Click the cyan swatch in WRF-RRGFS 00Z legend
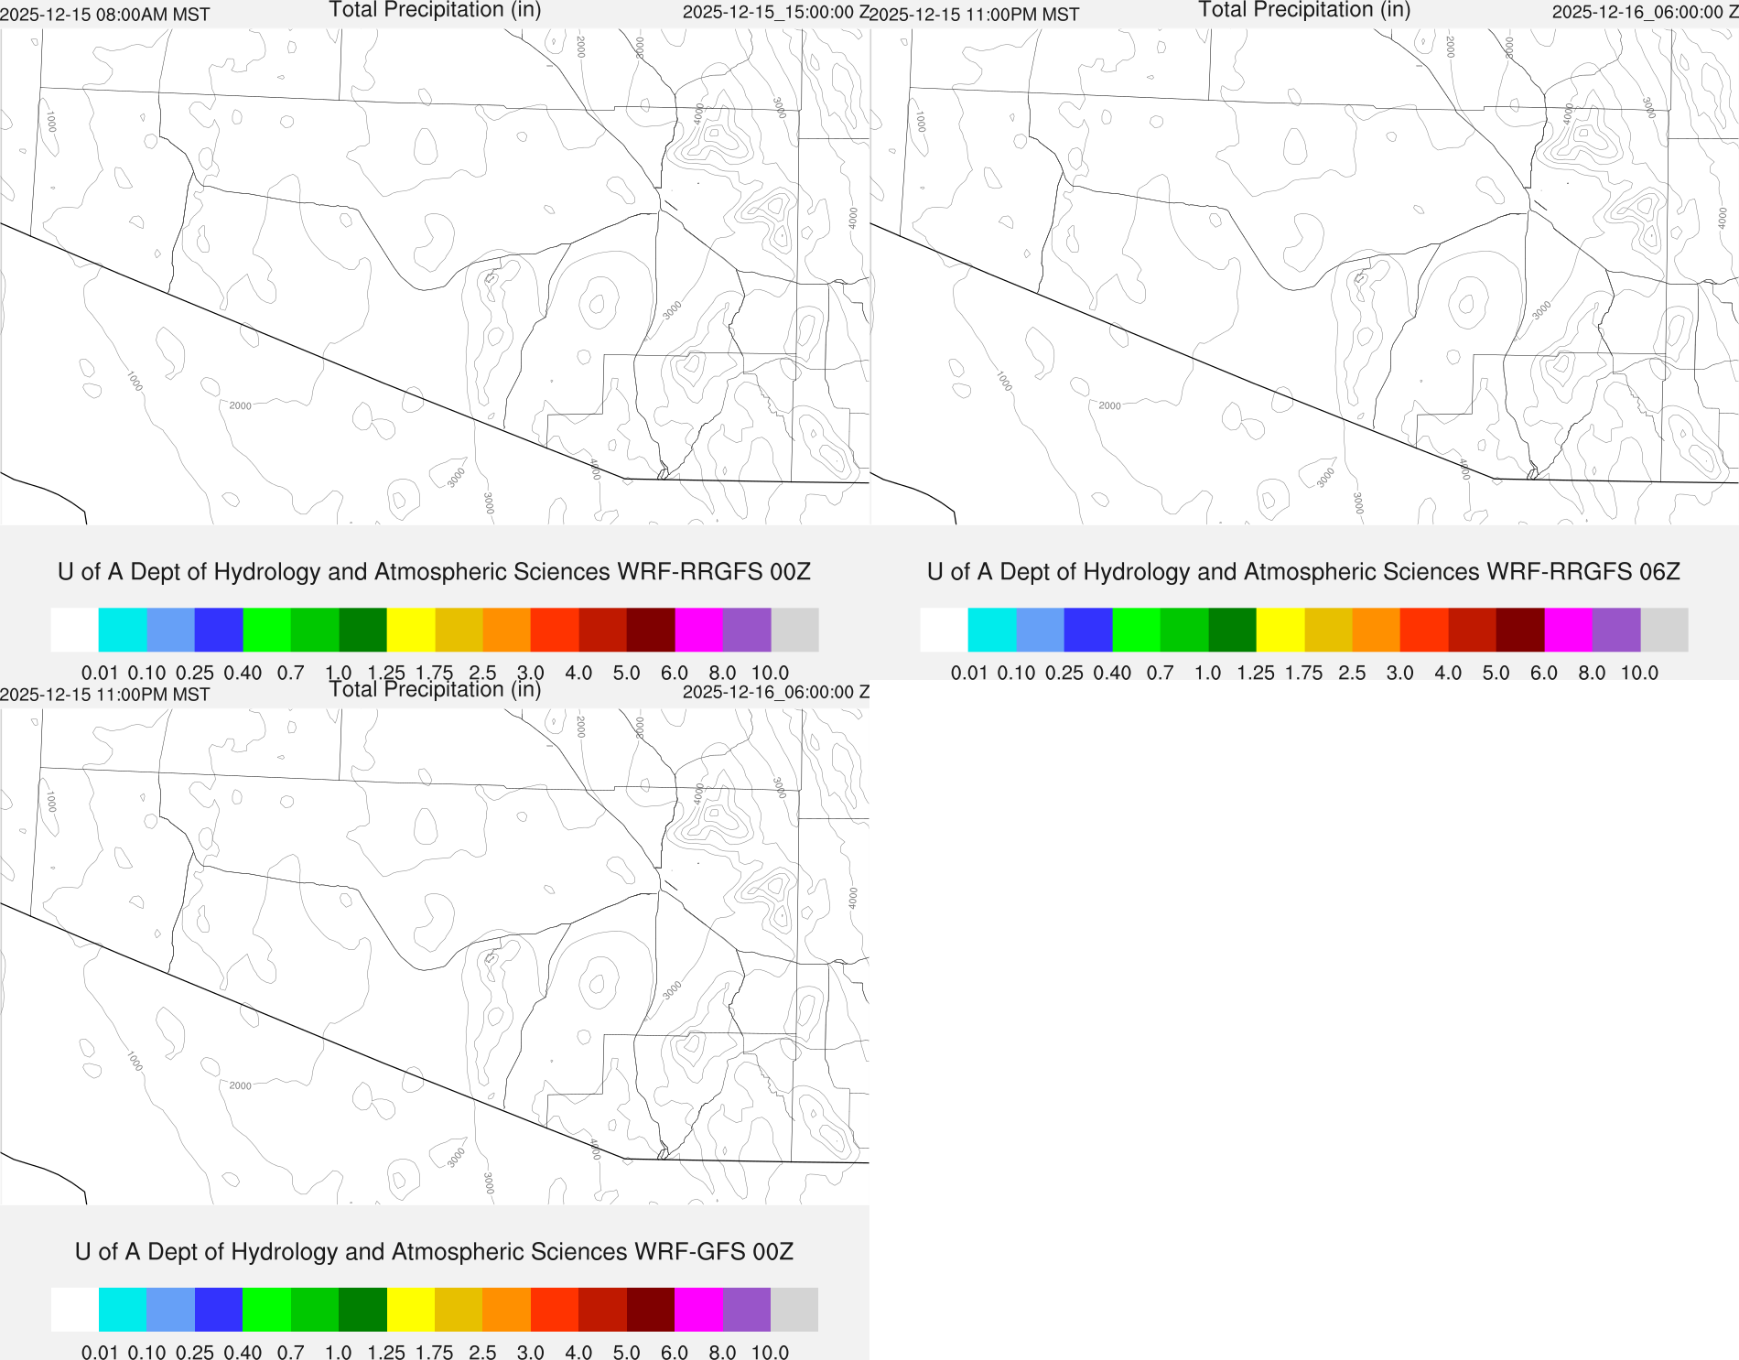The image size is (1739, 1360). pos(123,630)
